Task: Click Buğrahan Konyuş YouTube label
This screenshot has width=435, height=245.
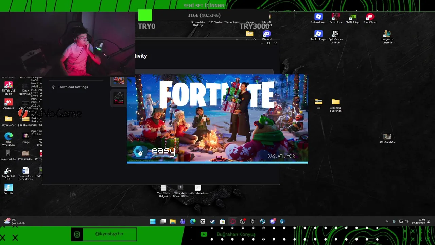Action: 236,234
